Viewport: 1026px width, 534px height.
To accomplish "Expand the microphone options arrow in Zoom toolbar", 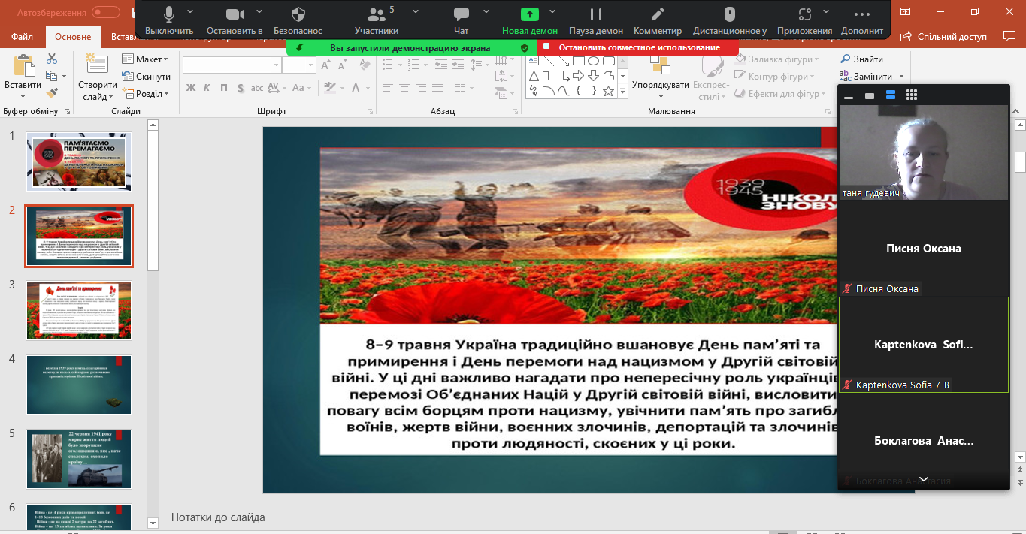I will (190, 12).
